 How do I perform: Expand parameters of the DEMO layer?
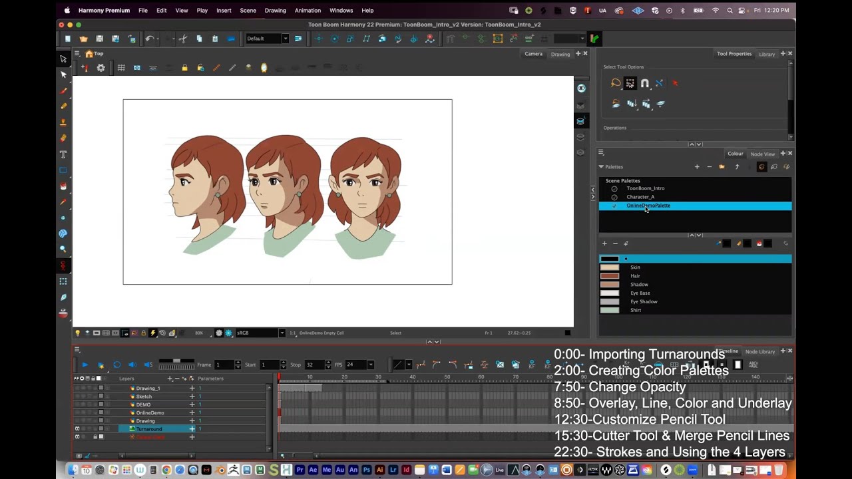coord(192,404)
